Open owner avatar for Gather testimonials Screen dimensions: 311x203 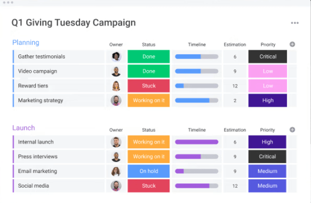coord(116,57)
